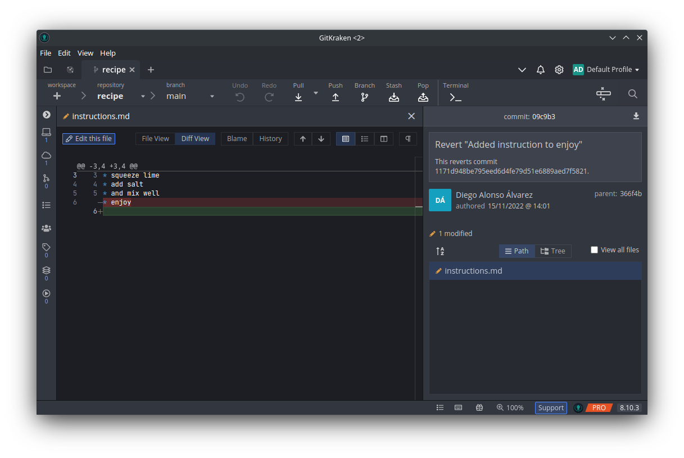Open Edit menu

point(64,53)
